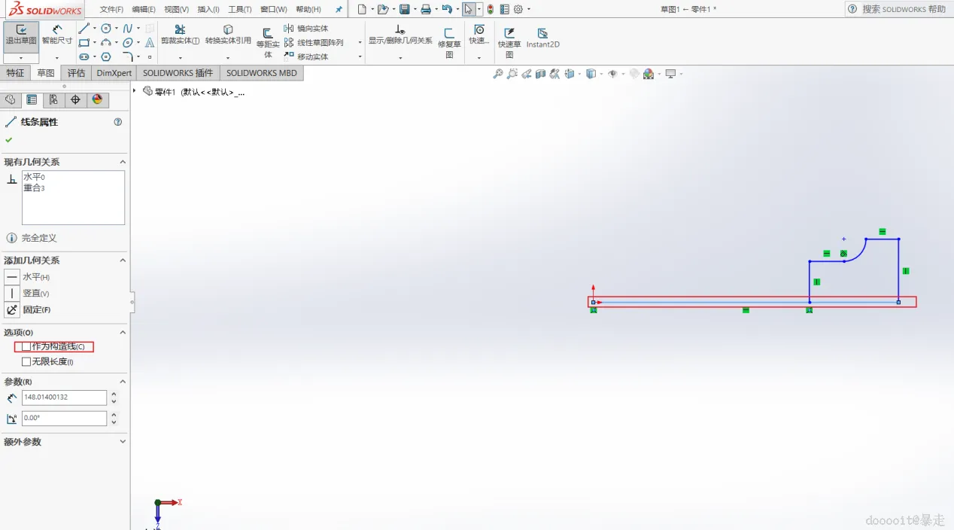Open the ConfigurationManager tab icon

tap(53, 99)
